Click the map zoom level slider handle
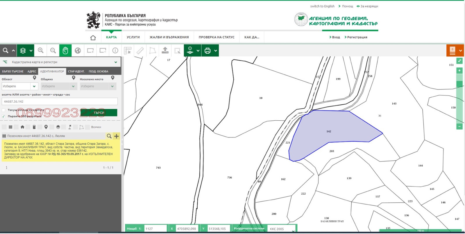The width and height of the screenshot is (465, 234). tap(459, 84)
